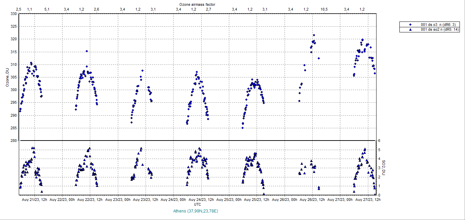Click the lowest SO2 triangle on Aug 25

point(264,194)
